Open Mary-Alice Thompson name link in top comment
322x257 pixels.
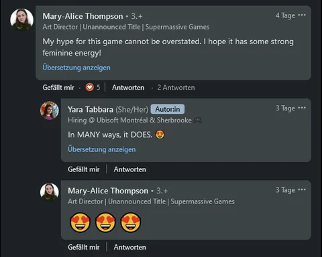tap(83, 16)
